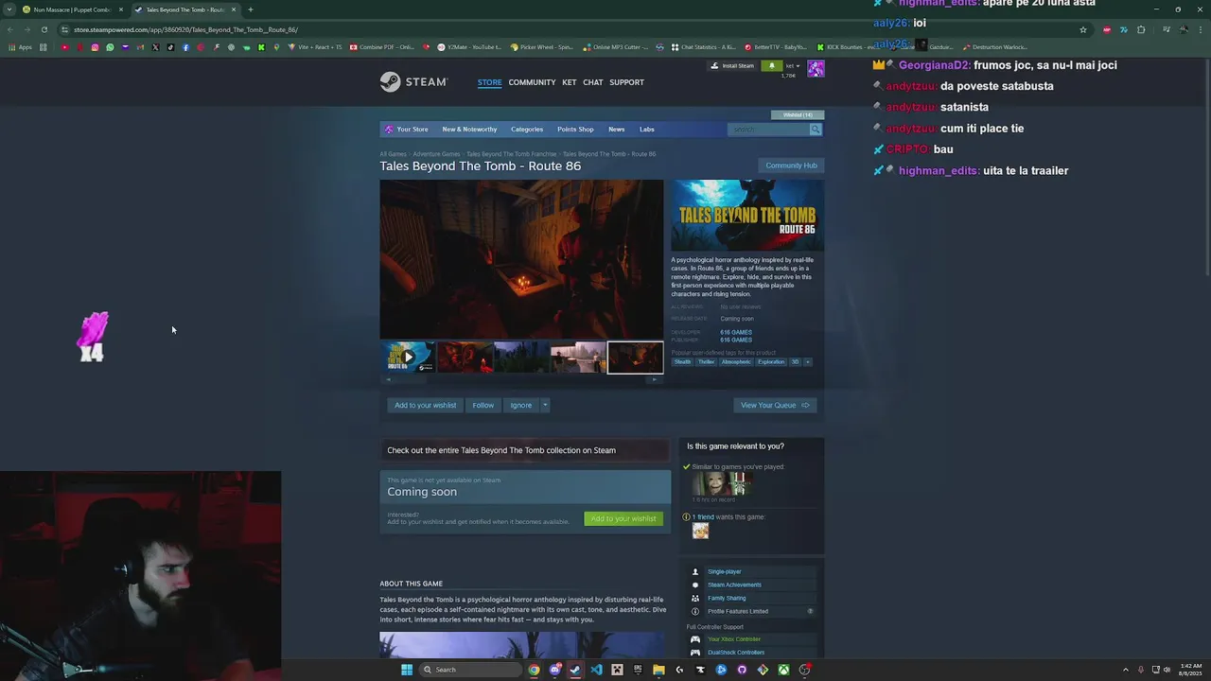1211x681 pixels.
Task: Open Steam from the taskbar
Action: (575, 670)
